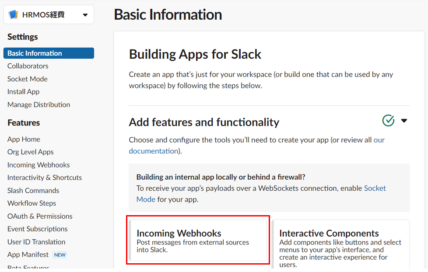Click 'Building an internal app locally' notice text

click(221, 177)
